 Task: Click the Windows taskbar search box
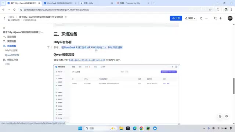[100, 128]
